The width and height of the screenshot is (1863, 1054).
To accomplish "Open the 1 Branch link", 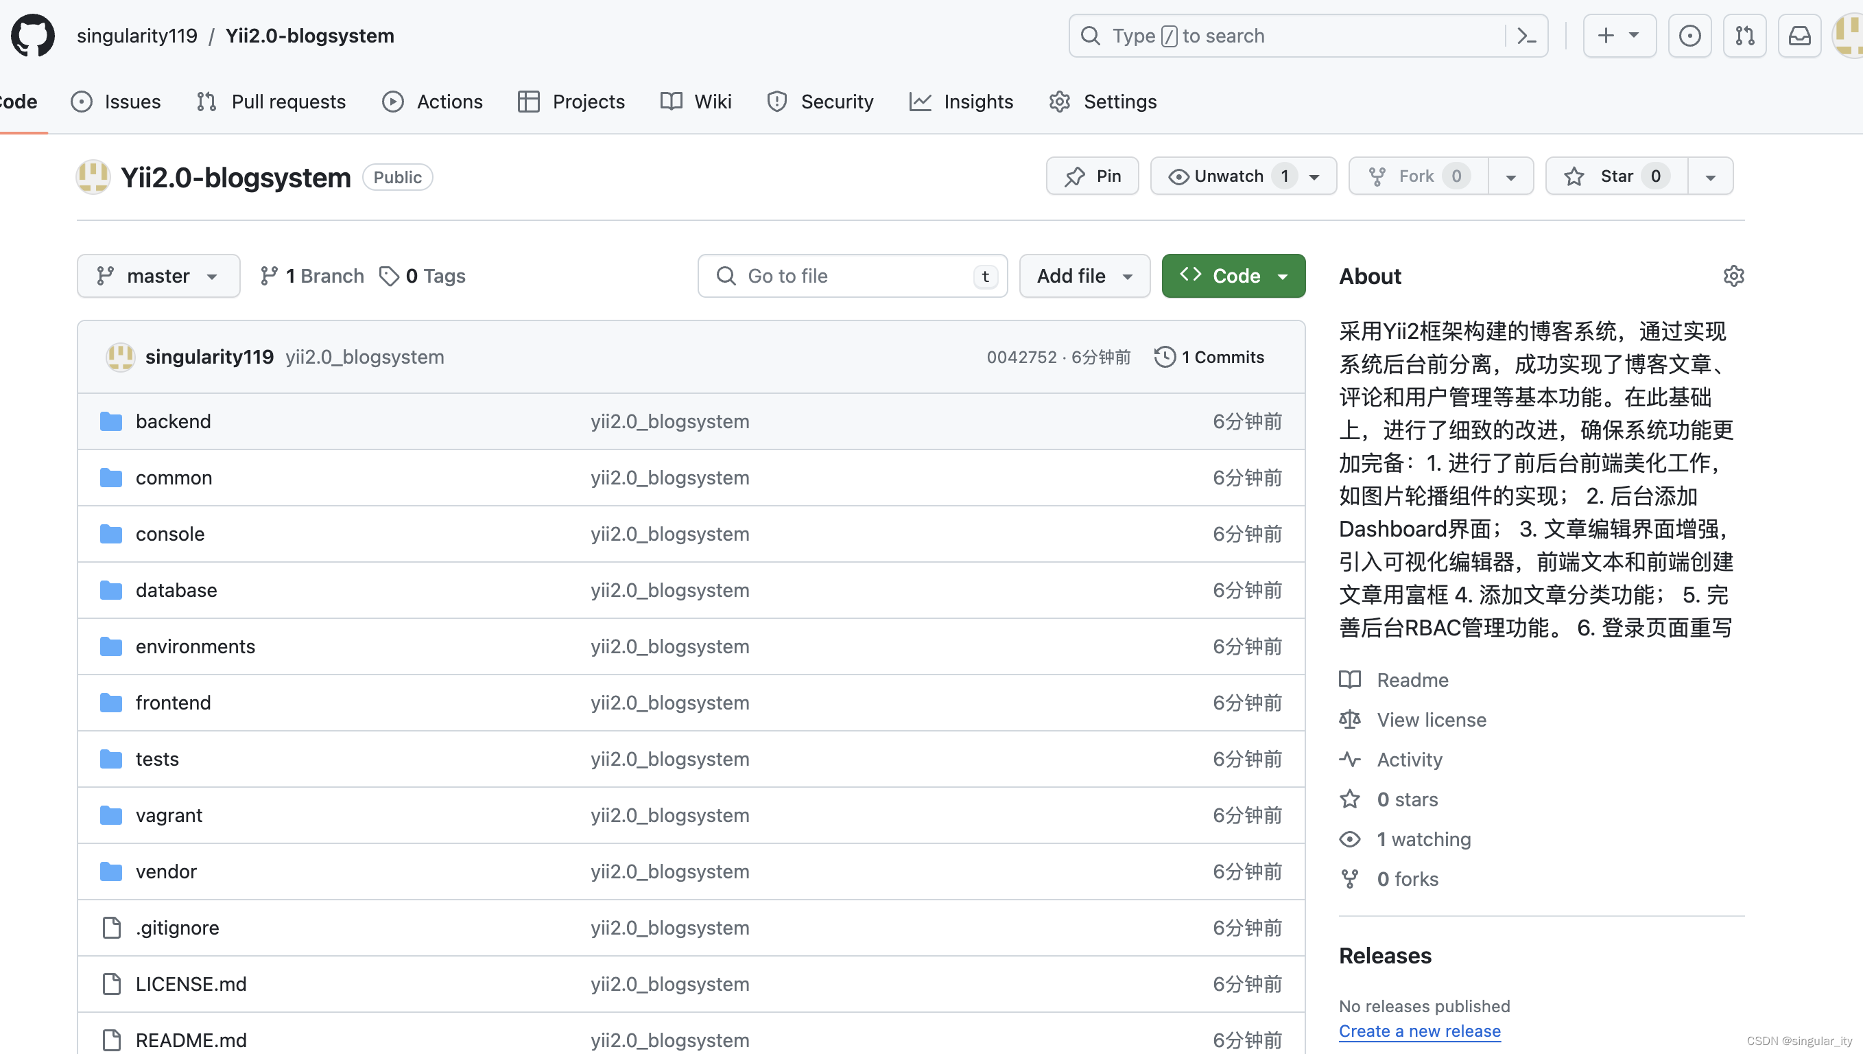I will [312, 276].
